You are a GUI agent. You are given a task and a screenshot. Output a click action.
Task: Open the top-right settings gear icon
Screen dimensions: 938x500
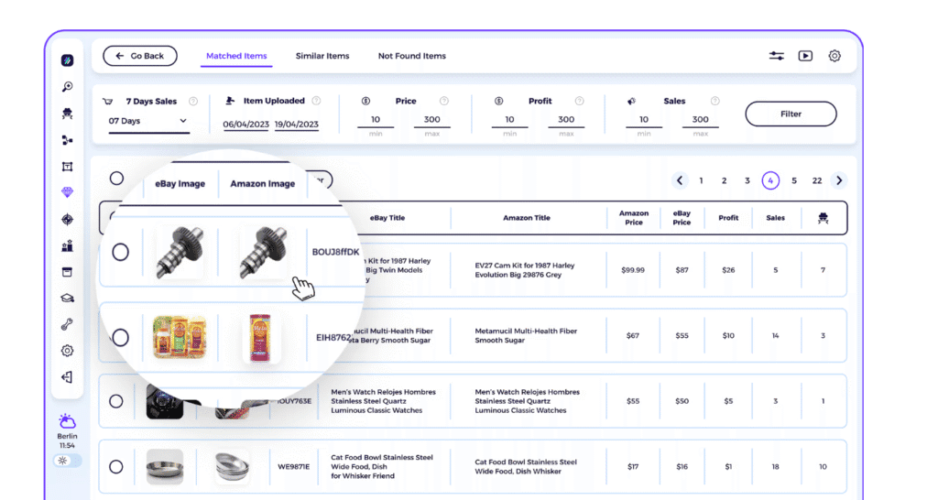coord(834,56)
